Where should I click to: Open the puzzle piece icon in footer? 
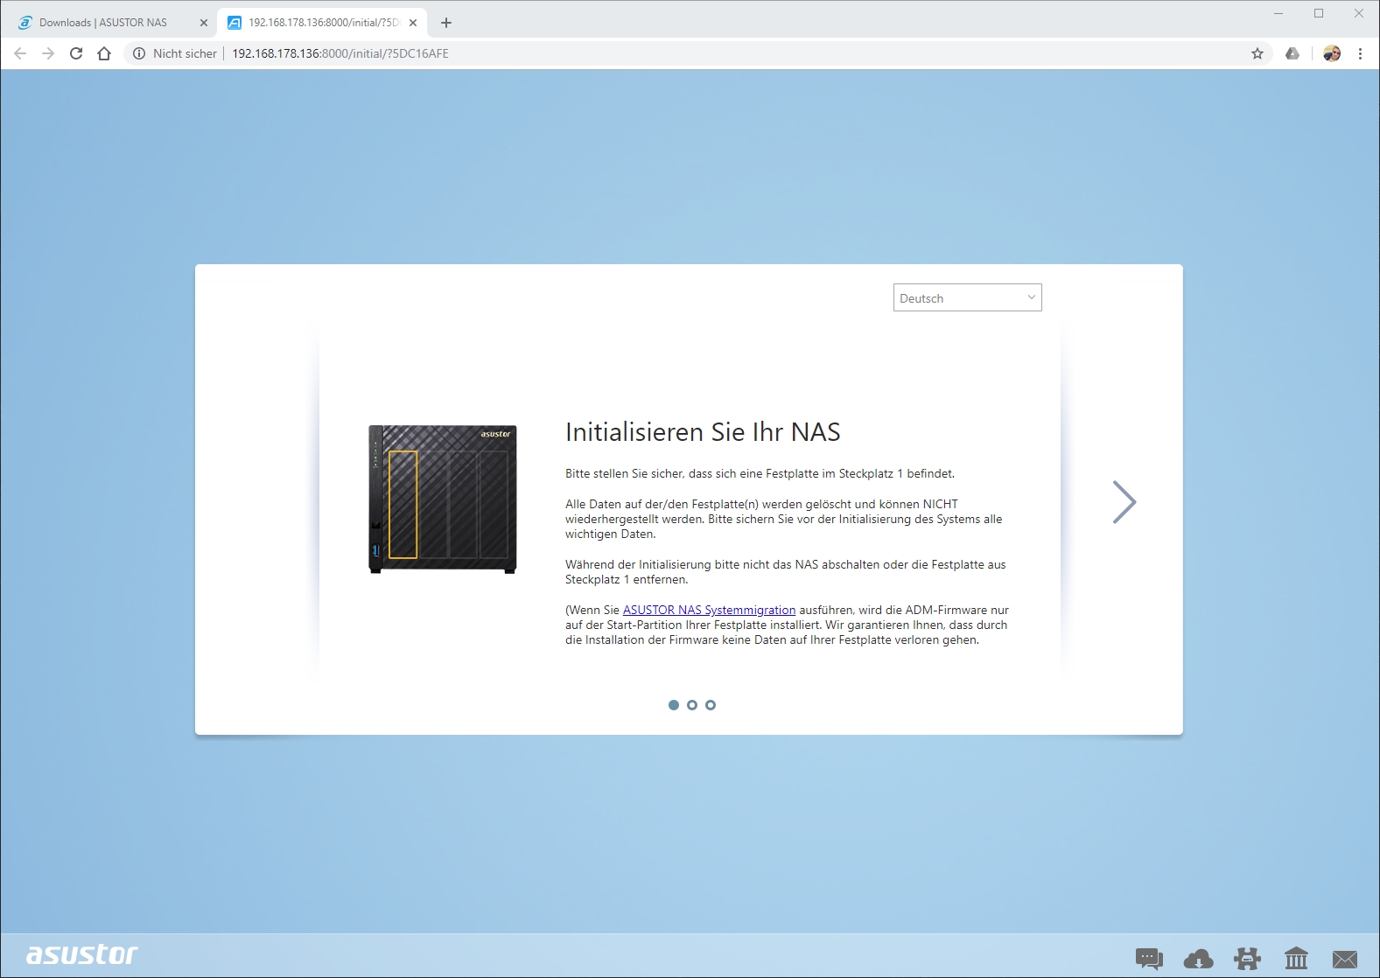1247,959
